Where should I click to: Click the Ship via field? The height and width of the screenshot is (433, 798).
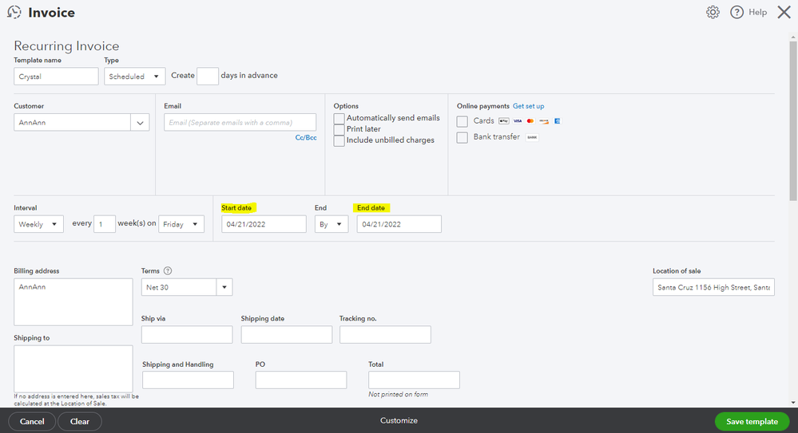tap(187, 334)
